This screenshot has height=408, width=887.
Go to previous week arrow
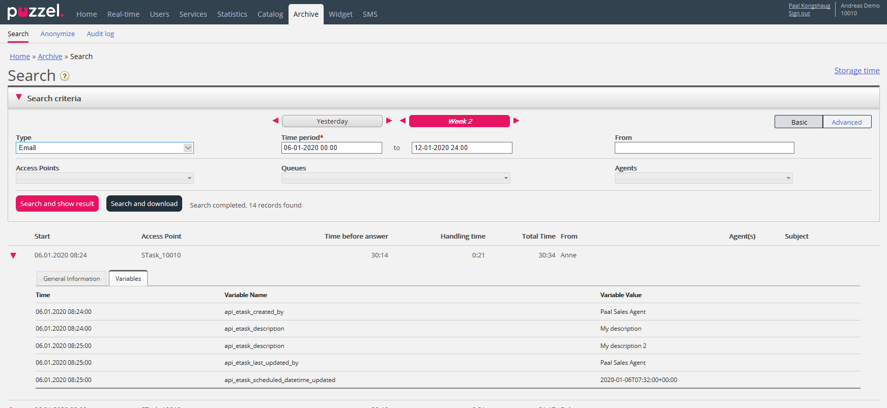click(403, 121)
